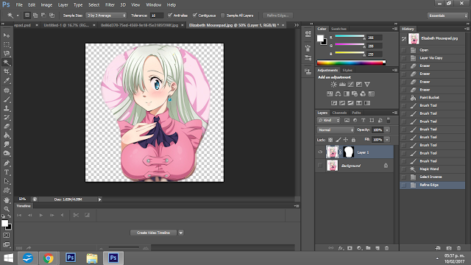The height and width of the screenshot is (265, 471).
Task: Open Chrome from the taskbar
Action: (x=49, y=258)
